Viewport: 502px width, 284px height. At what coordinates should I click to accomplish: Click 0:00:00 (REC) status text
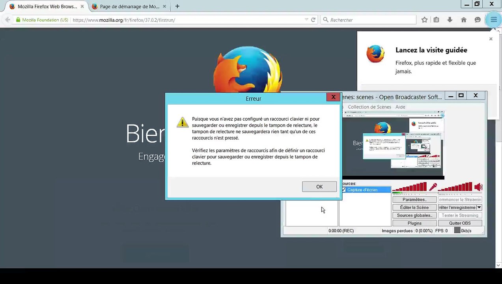(341, 231)
